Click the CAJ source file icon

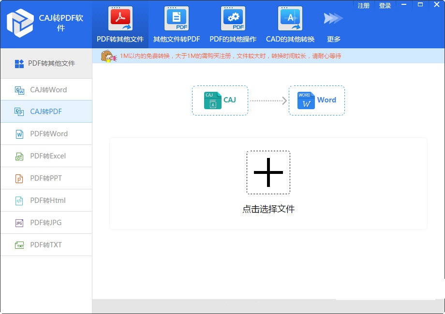pyautogui.click(x=213, y=100)
